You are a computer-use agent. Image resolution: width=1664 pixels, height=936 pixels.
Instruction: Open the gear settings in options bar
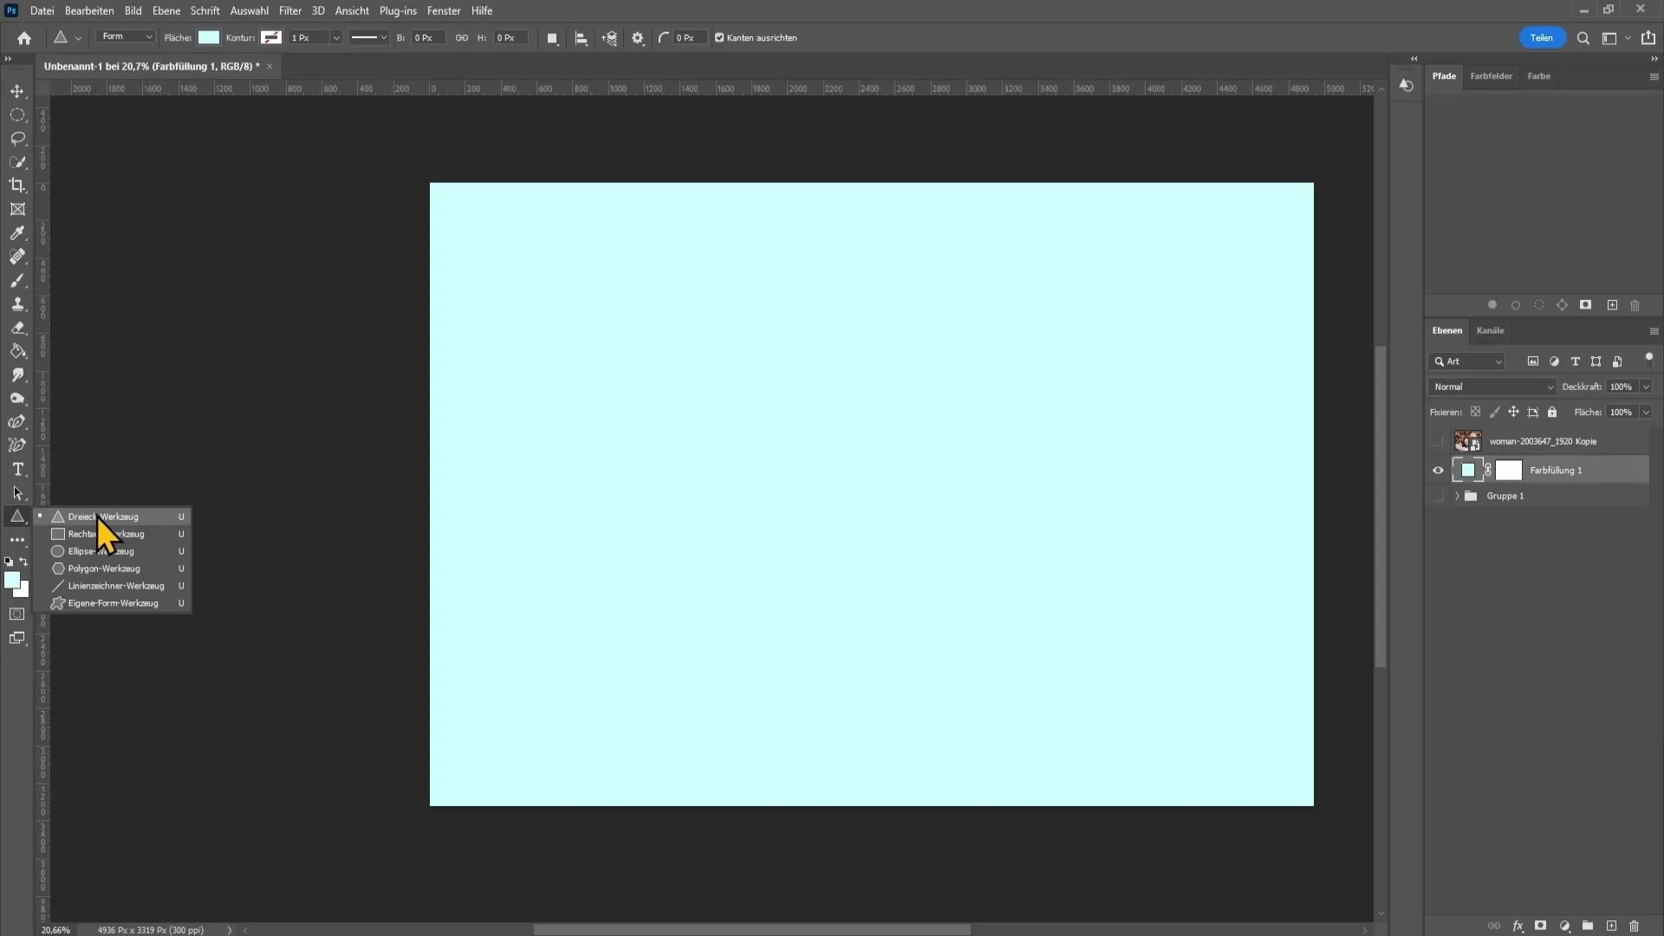(x=638, y=38)
